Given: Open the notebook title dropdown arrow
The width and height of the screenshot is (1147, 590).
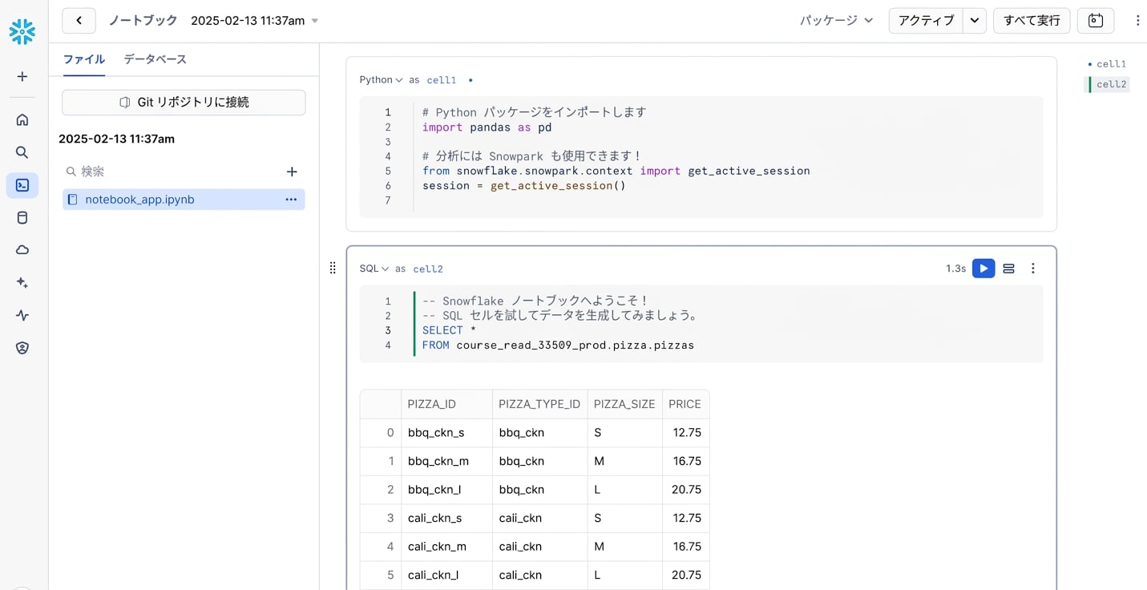Looking at the screenshot, I should pos(315,21).
